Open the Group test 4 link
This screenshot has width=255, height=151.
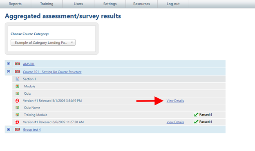(x=32, y=129)
